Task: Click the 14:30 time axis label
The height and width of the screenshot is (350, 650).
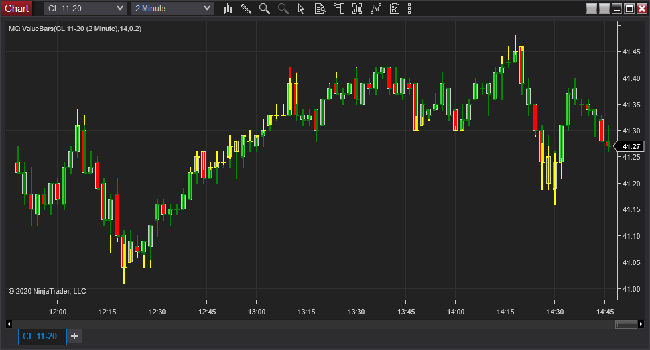Action: 555,312
